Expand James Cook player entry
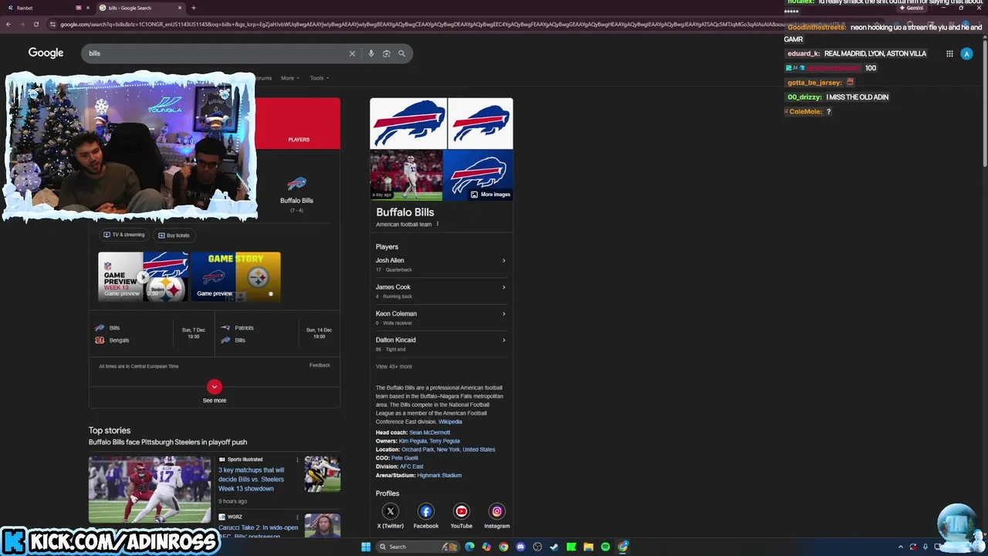Image resolution: width=988 pixels, height=556 pixels. coord(440,290)
